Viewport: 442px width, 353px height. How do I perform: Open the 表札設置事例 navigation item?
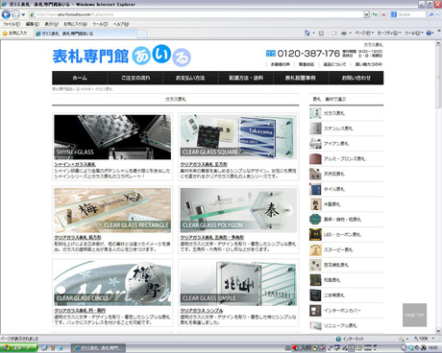click(x=301, y=78)
